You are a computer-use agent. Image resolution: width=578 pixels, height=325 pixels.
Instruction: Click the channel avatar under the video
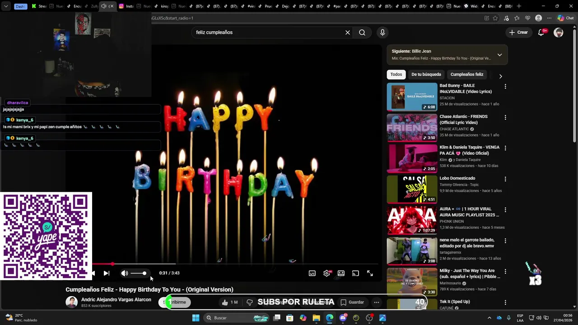pos(72,302)
